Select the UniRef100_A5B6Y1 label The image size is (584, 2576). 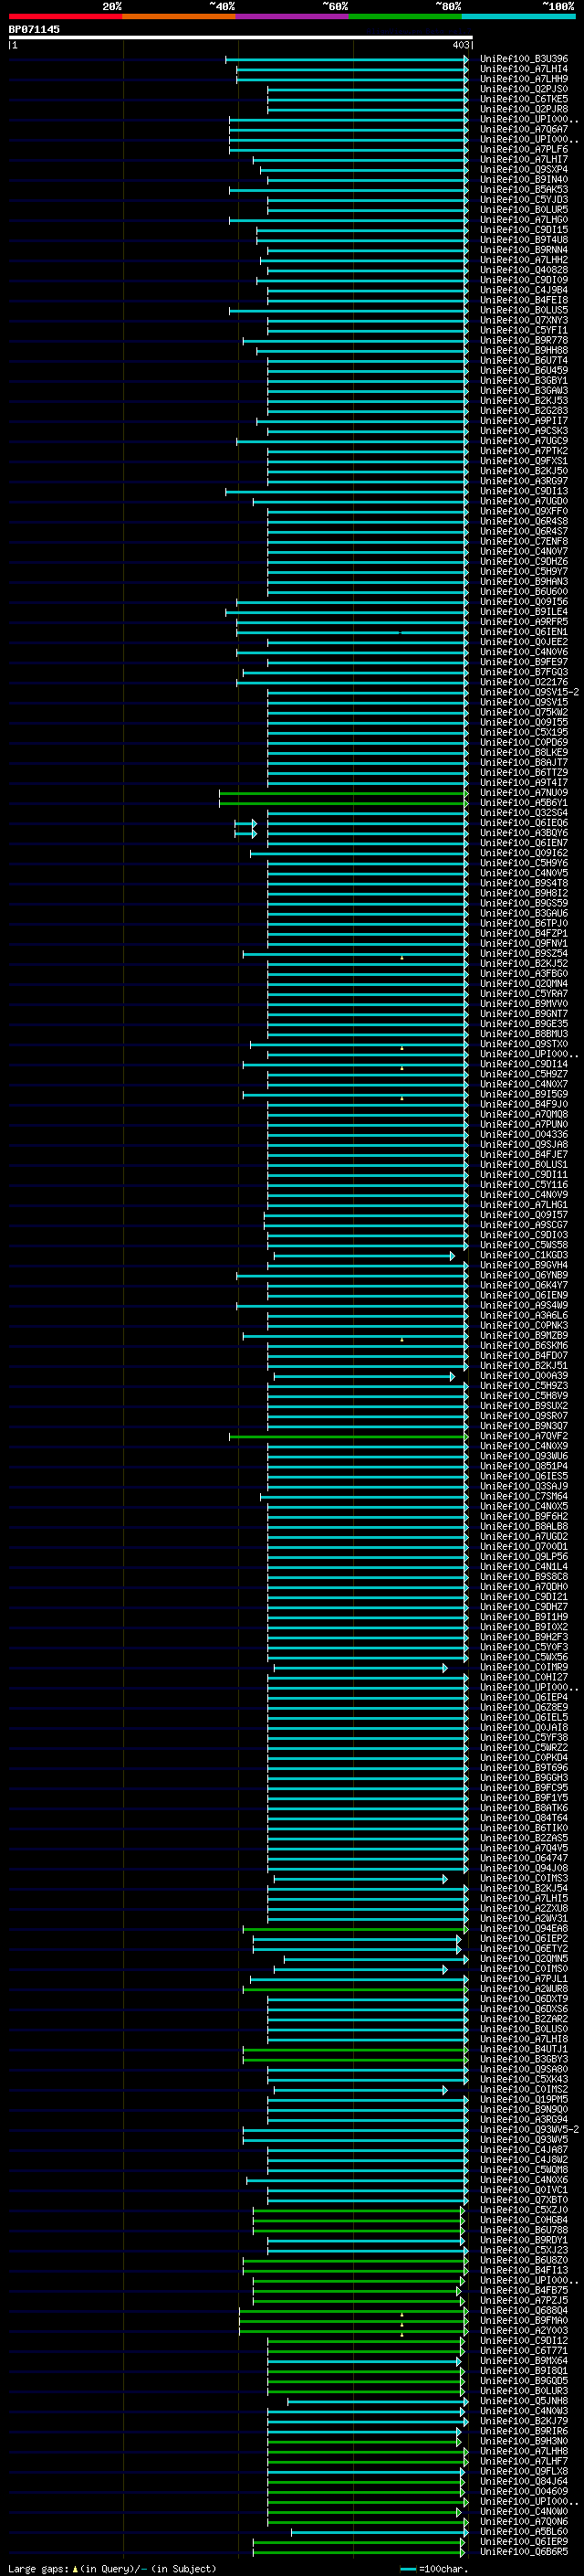pos(524,803)
